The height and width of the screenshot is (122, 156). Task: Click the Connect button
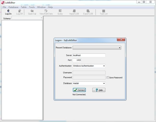79,90
